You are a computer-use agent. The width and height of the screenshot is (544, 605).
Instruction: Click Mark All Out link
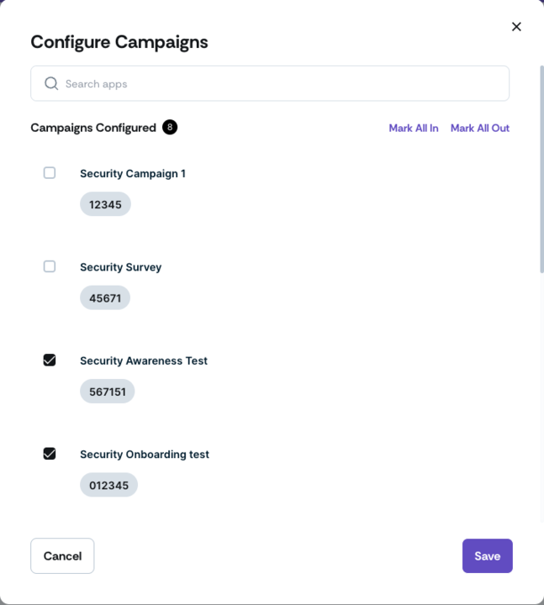(480, 128)
